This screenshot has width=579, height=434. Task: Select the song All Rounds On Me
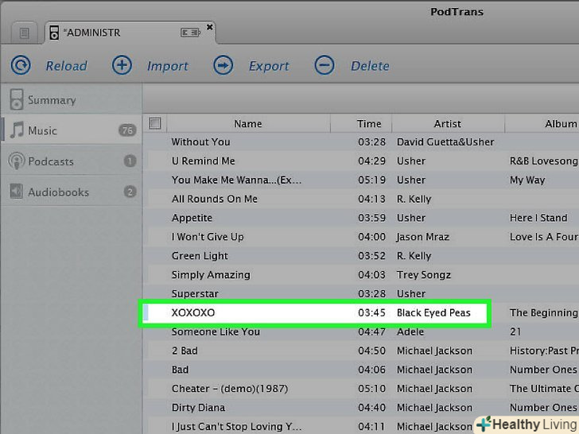pyautogui.click(x=361, y=199)
